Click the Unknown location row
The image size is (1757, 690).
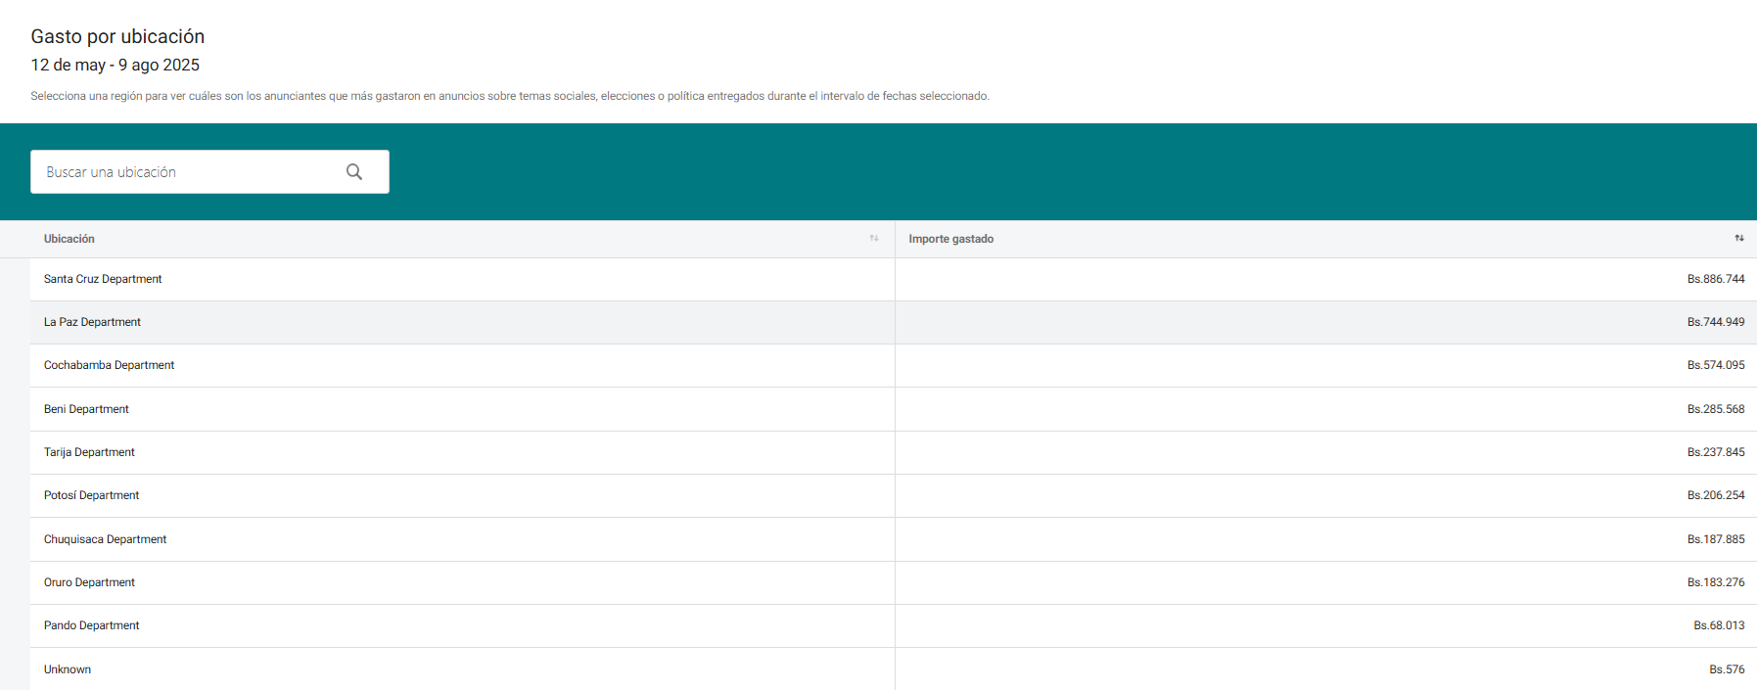pyautogui.click(x=68, y=669)
